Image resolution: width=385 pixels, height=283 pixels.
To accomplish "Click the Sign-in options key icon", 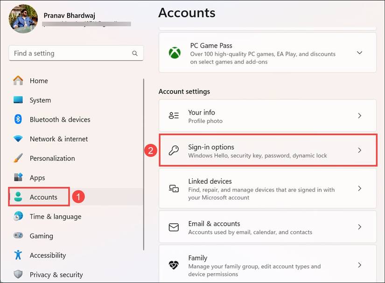I will coord(174,150).
